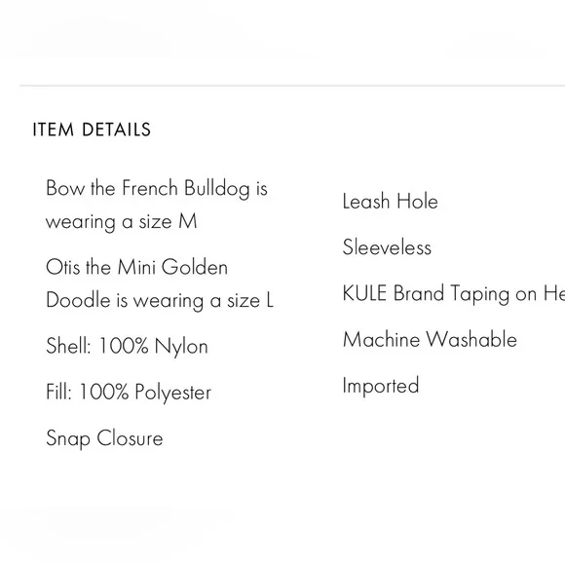
Task: Click the Shell: 100% Nylon detail
Action: pos(127,346)
